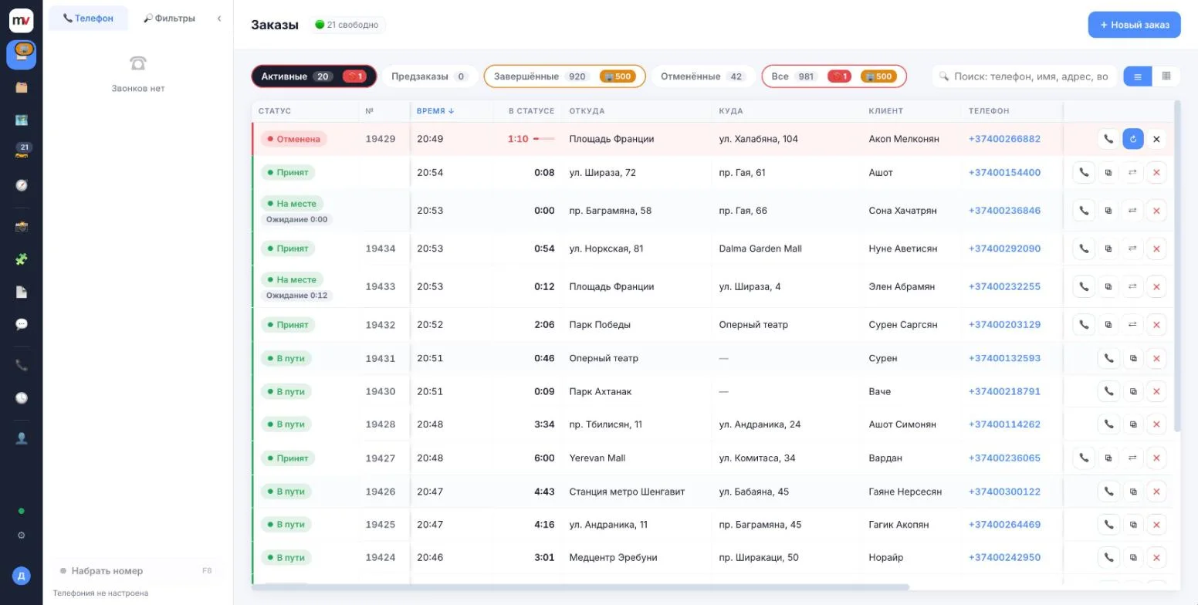This screenshot has height=605, width=1198.
Task: Call the client of order 19433
Action: (x=1084, y=286)
